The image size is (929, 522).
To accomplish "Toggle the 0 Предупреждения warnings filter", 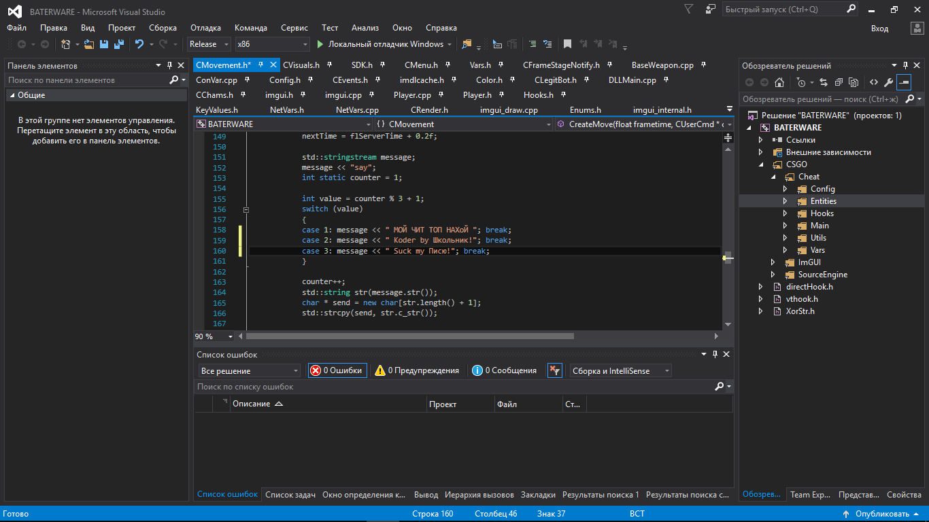I will (417, 370).
